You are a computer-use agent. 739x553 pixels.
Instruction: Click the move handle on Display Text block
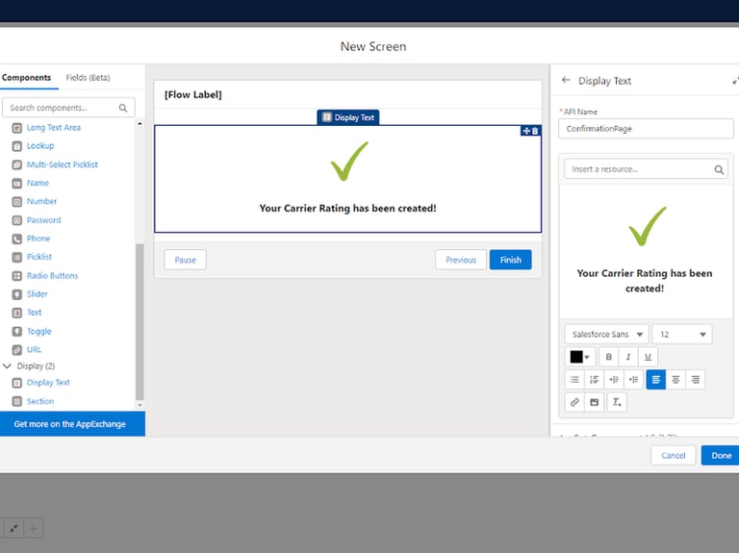click(x=526, y=131)
